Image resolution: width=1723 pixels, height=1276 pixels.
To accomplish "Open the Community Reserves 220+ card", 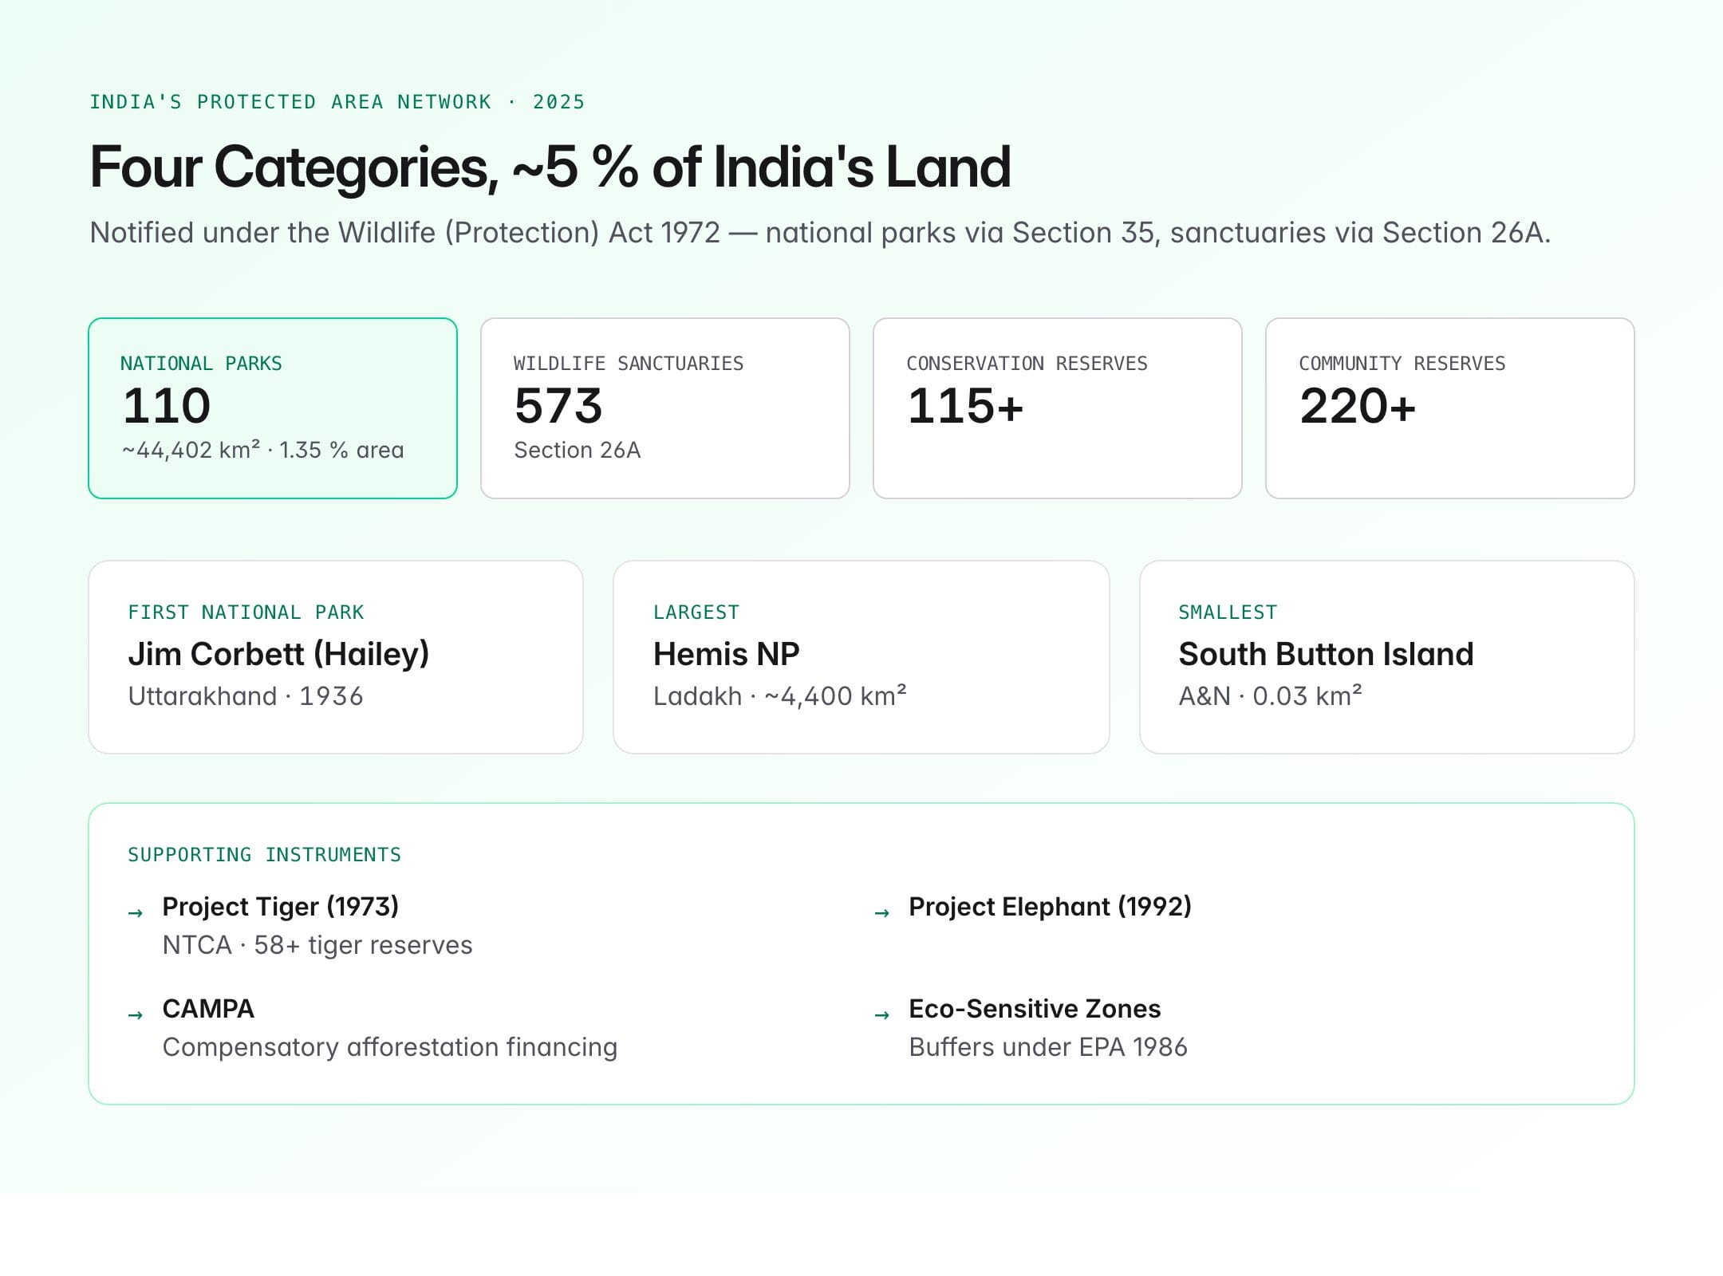I will coord(1450,408).
